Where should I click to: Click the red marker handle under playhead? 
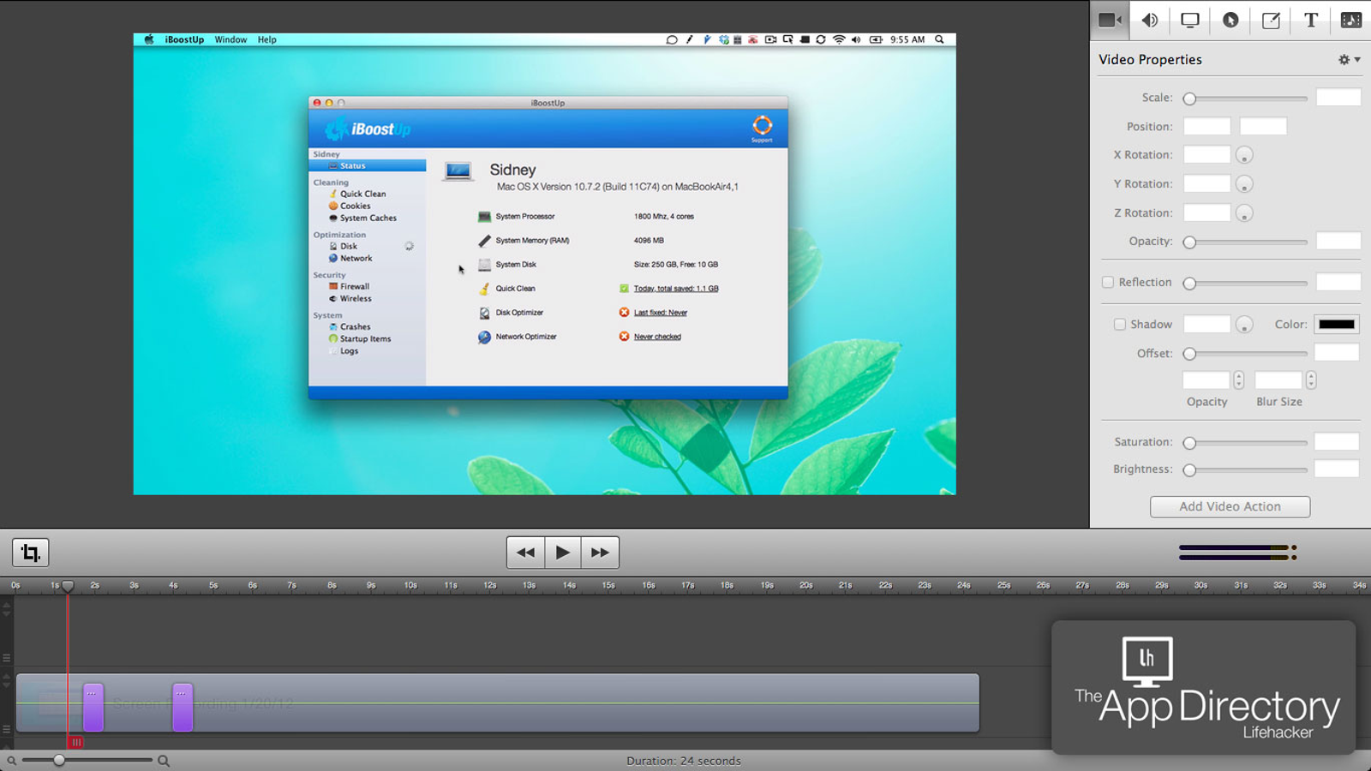click(x=76, y=743)
